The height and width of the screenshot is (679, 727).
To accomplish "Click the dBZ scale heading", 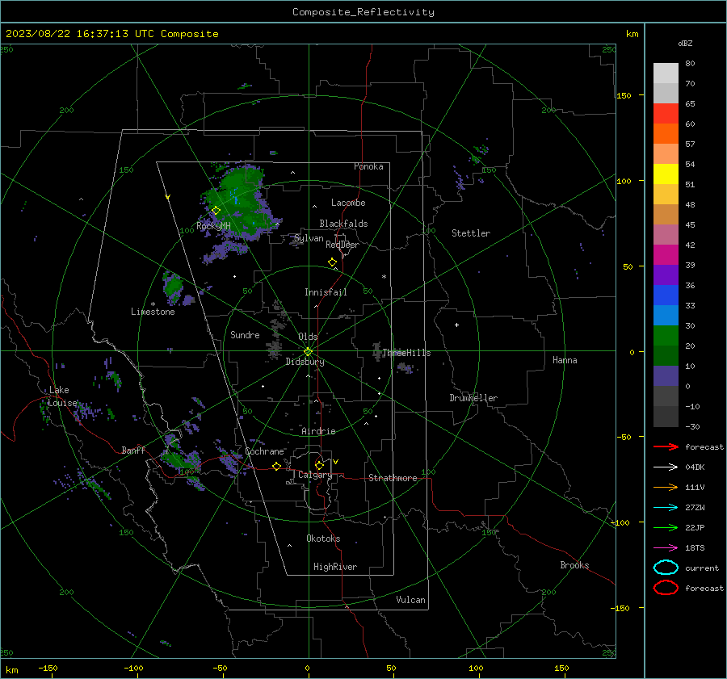I will [x=685, y=43].
